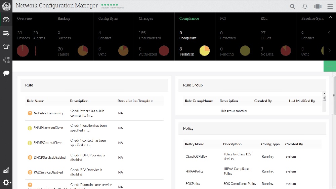Open the alarms siren sidebar icon
Viewport: 336px width, 189px height.
[6, 46]
